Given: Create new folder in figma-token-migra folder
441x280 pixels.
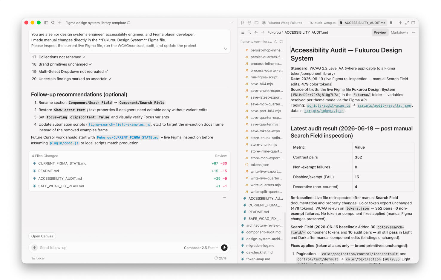Looking at the screenshot, I should [281, 41].
